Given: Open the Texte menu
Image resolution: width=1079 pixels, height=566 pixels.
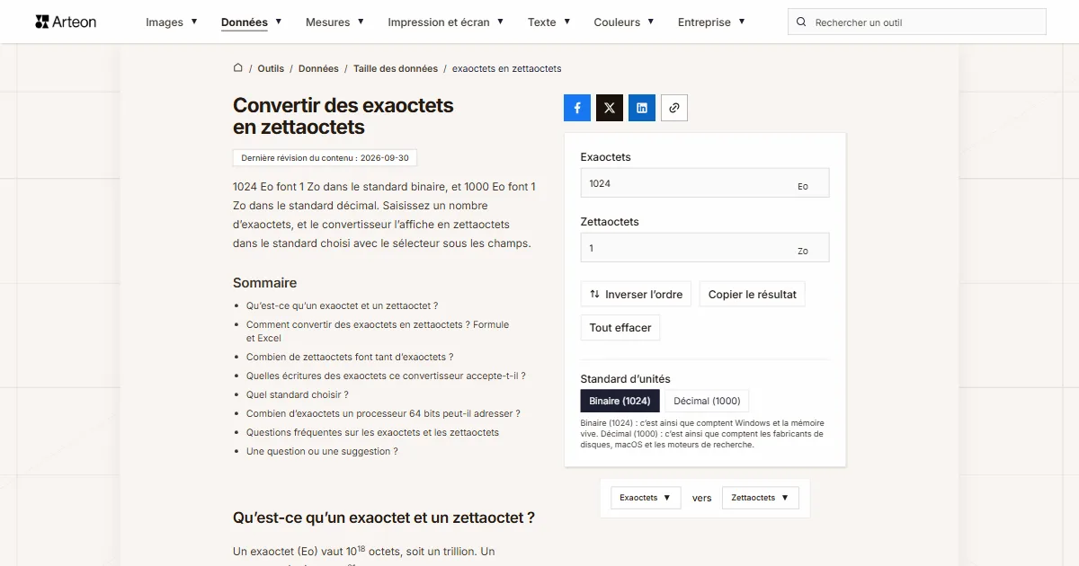Looking at the screenshot, I should [x=549, y=22].
